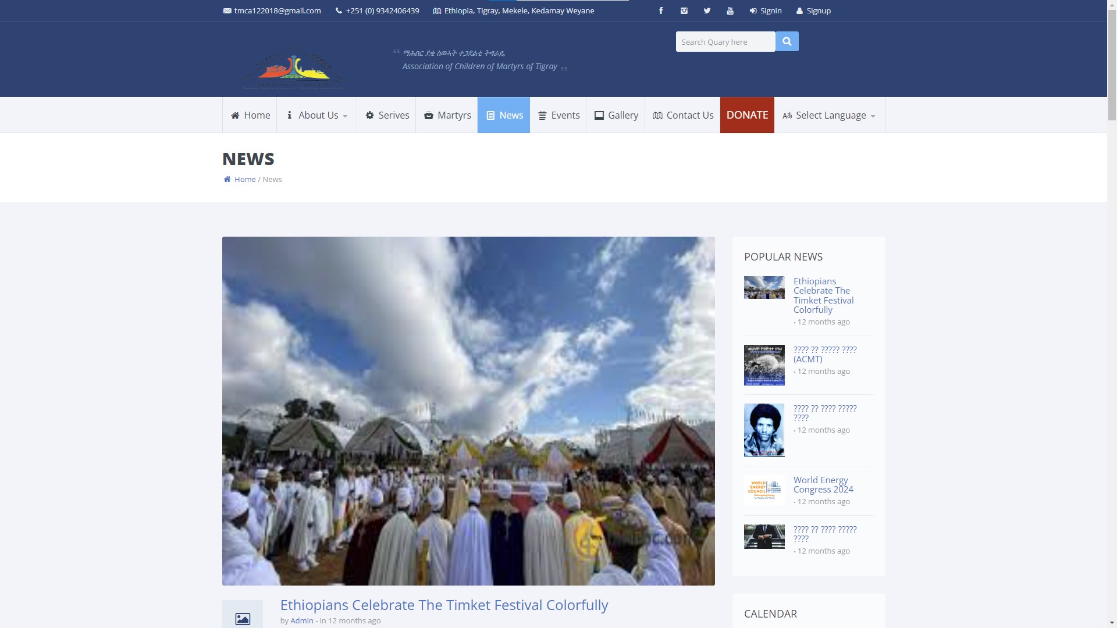Click the afro portrait news thumbnail
Screen dimensions: 1117x628
[x=764, y=430]
